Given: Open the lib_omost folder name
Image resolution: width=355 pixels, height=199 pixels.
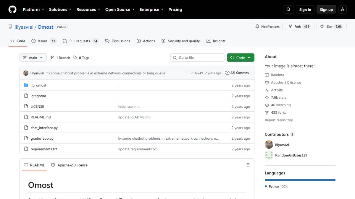Looking at the screenshot, I should pyautogui.click(x=38, y=85).
